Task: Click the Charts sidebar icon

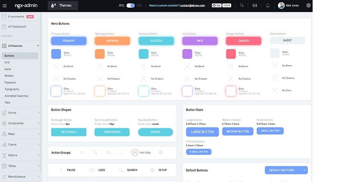Action: pos(4,144)
